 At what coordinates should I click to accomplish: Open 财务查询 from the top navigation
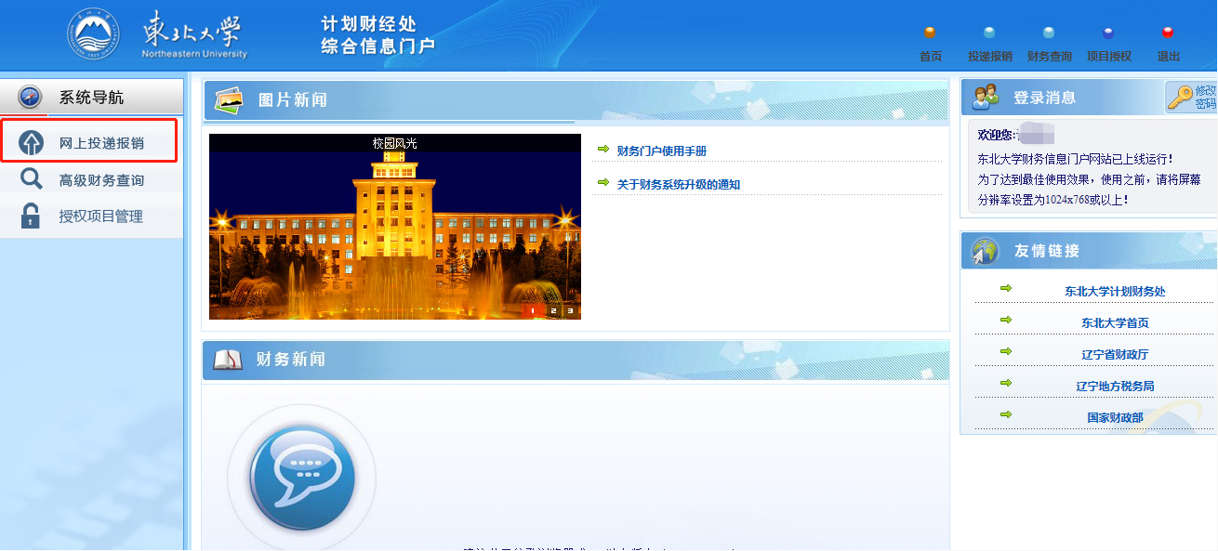click(x=1049, y=33)
